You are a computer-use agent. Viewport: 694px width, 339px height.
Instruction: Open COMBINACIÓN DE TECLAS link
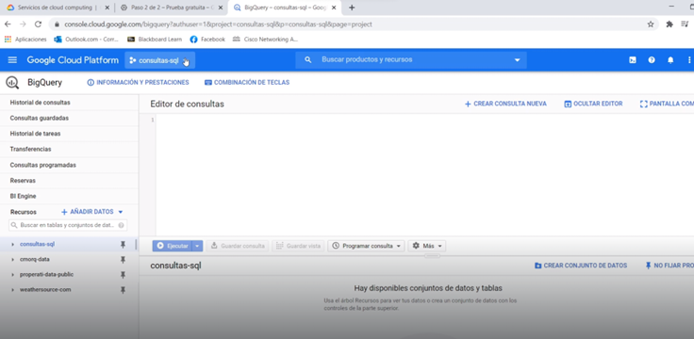(x=247, y=83)
